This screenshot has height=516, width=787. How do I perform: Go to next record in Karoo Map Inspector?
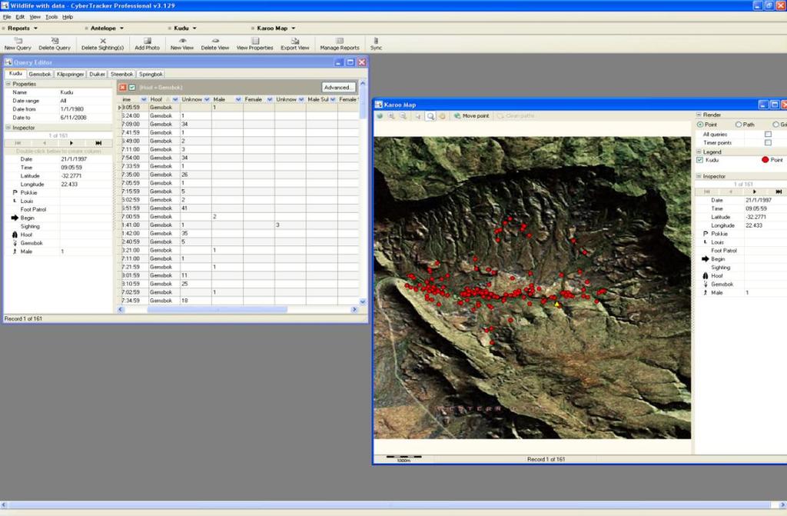[x=755, y=192]
